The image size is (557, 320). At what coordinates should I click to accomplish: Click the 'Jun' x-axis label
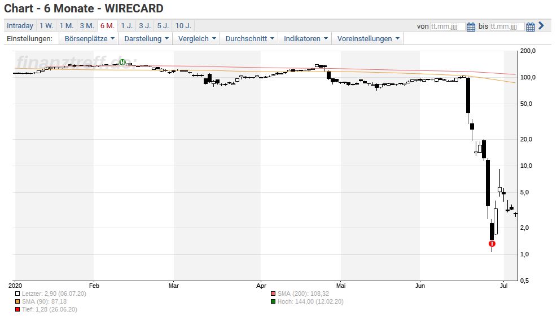(x=420, y=286)
